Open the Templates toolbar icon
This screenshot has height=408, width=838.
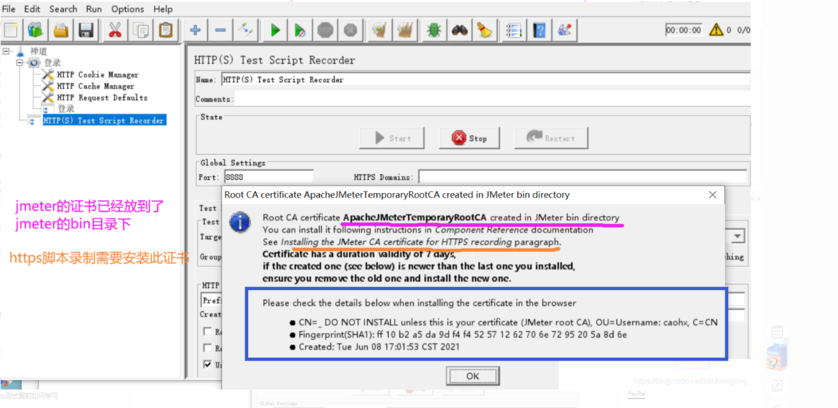pos(36,30)
